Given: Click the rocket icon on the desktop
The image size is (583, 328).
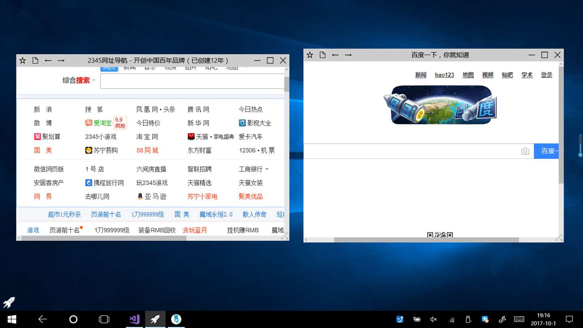Looking at the screenshot, I should 9,302.
